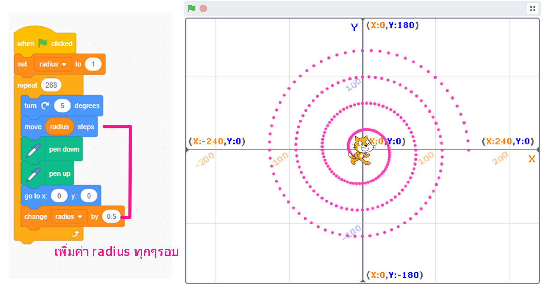
Task: Click the word 'steps' on the move block
Action: (86, 127)
